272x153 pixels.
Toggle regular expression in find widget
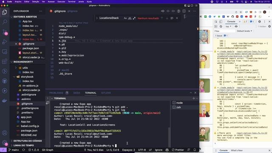point(134,18)
